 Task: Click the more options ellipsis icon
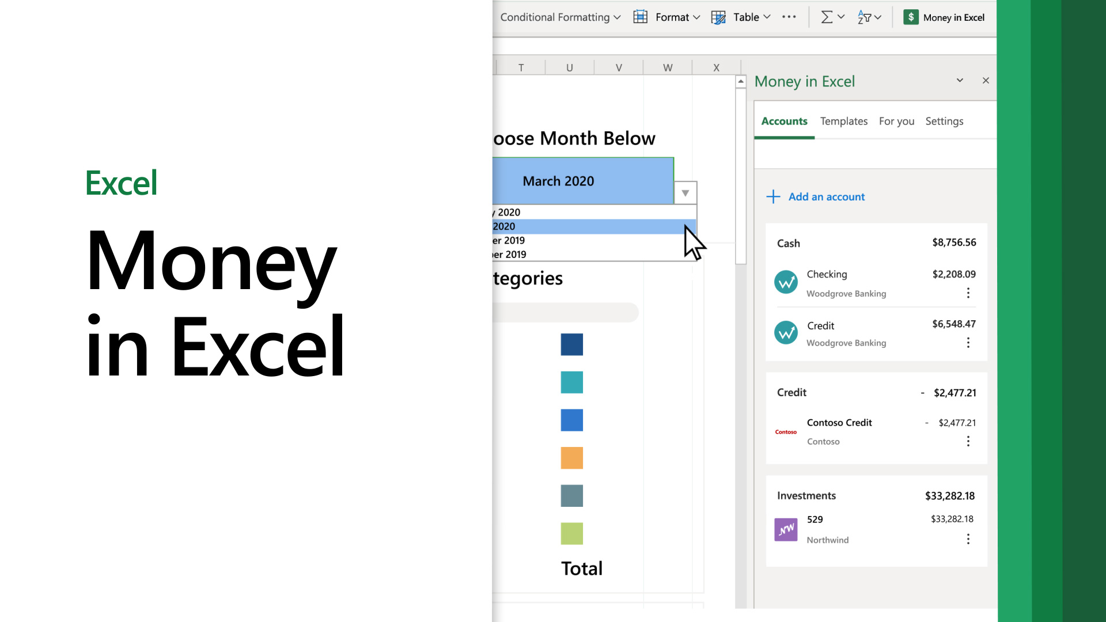tap(789, 17)
